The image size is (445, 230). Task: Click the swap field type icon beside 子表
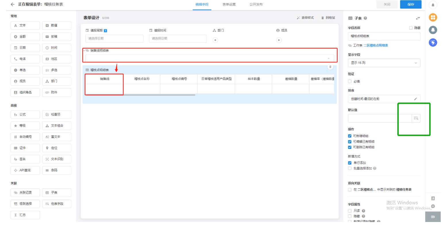point(417,18)
